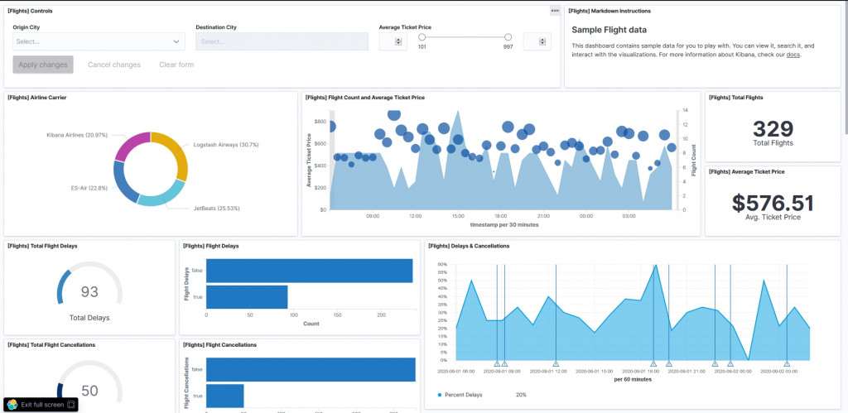This screenshot has height=413, width=848.
Task: Select the Logstash Airways donut slice
Action: tap(174, 153)
